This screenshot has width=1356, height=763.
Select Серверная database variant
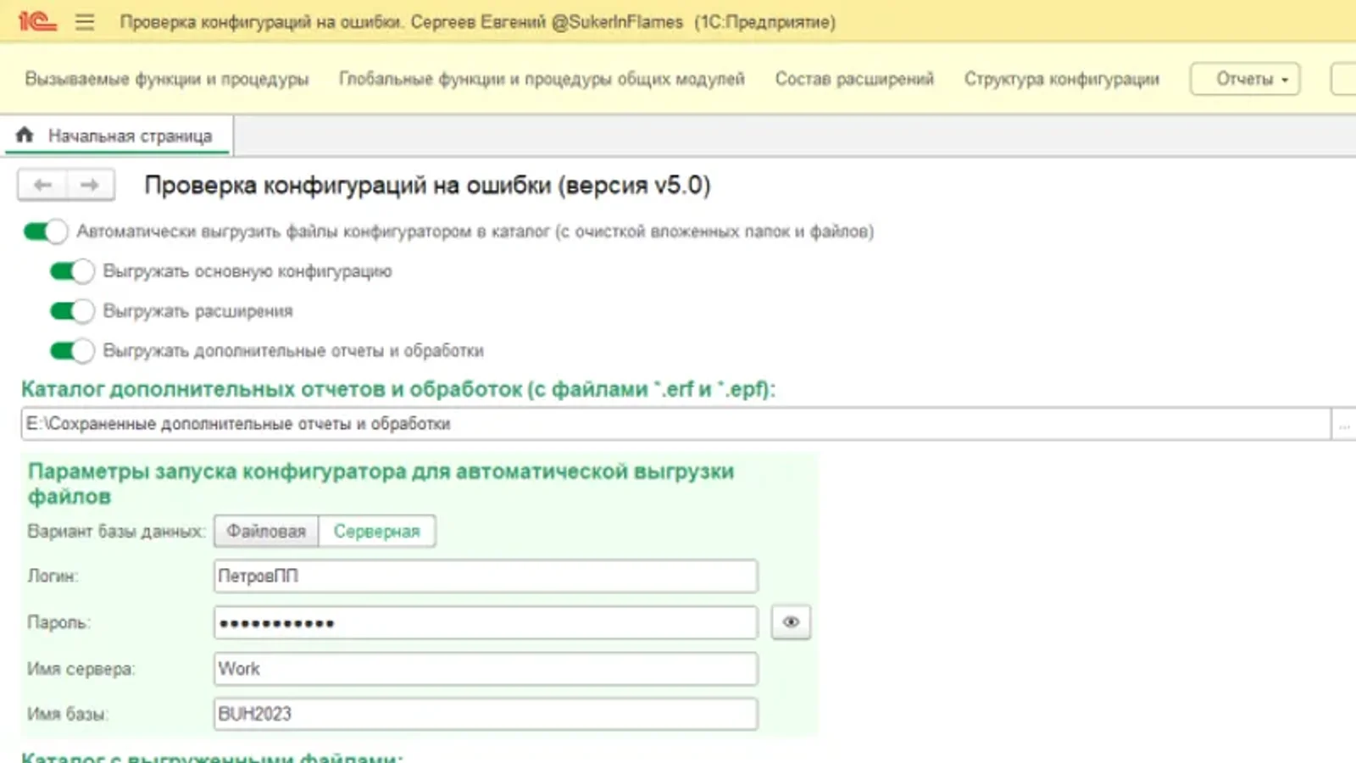point(376,532)
